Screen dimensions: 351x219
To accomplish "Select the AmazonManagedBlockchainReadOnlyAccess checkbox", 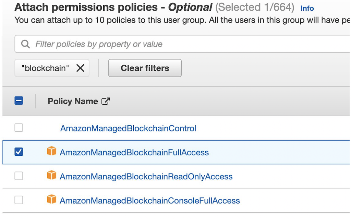I will click(19, 176).
